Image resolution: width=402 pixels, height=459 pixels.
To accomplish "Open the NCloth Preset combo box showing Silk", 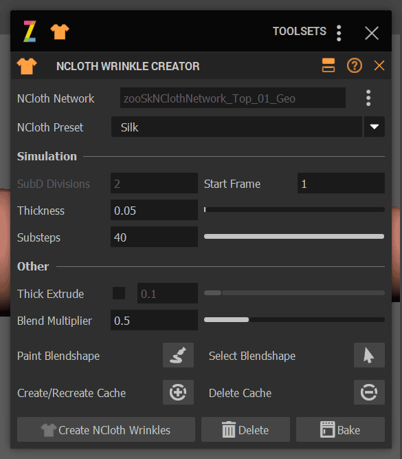I will tap(236, 127).
